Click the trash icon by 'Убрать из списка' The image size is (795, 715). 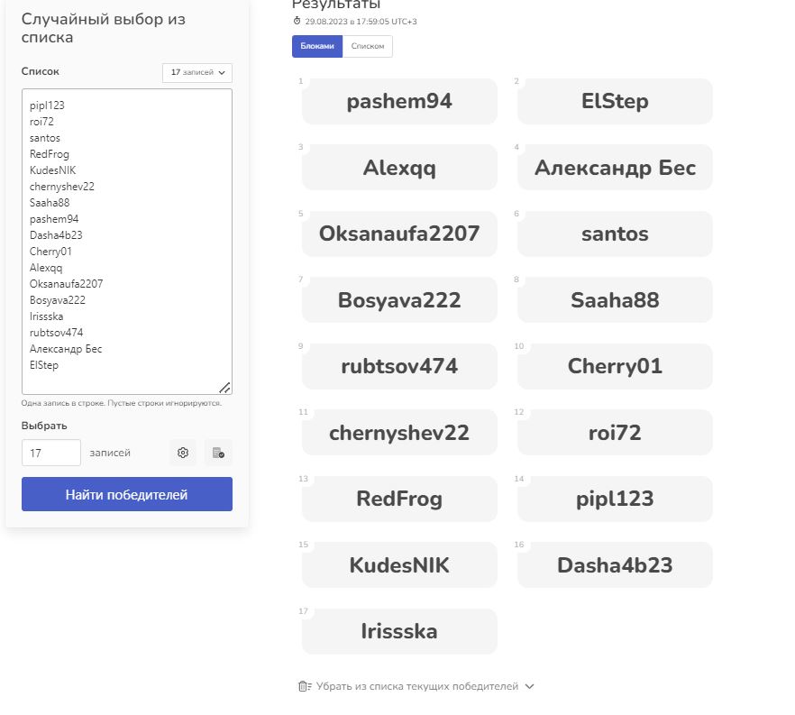click(x=305, y=686)
